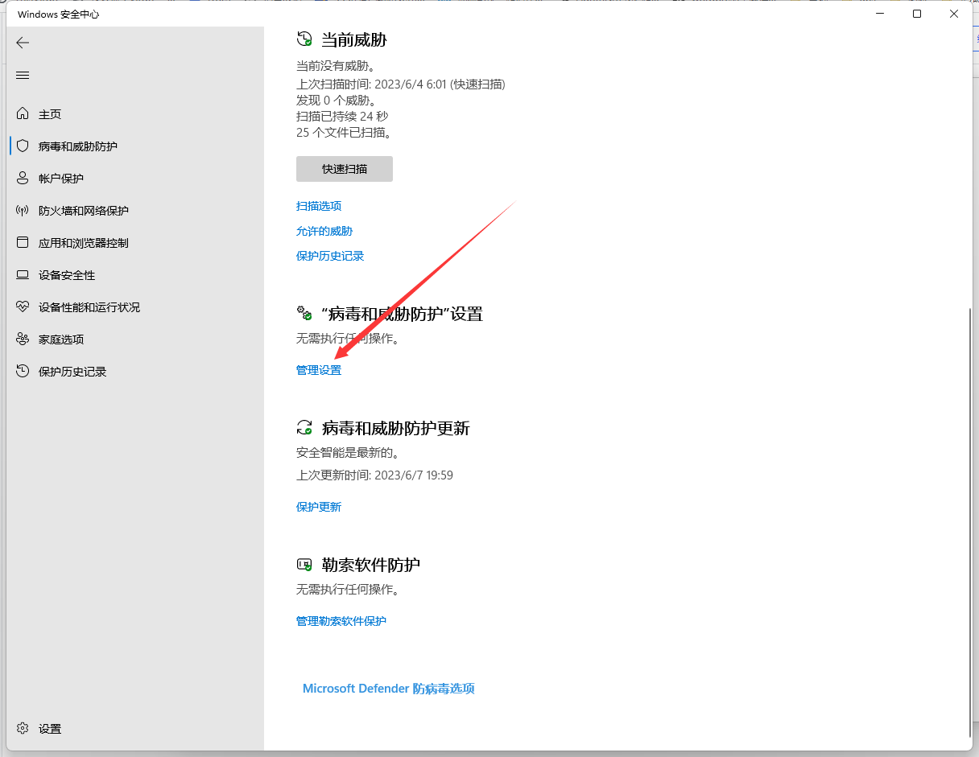979x757 pixels.
Task: Select the 设备安全性 laptop icon
Action: pyautogui.click(x=23, y=275)
